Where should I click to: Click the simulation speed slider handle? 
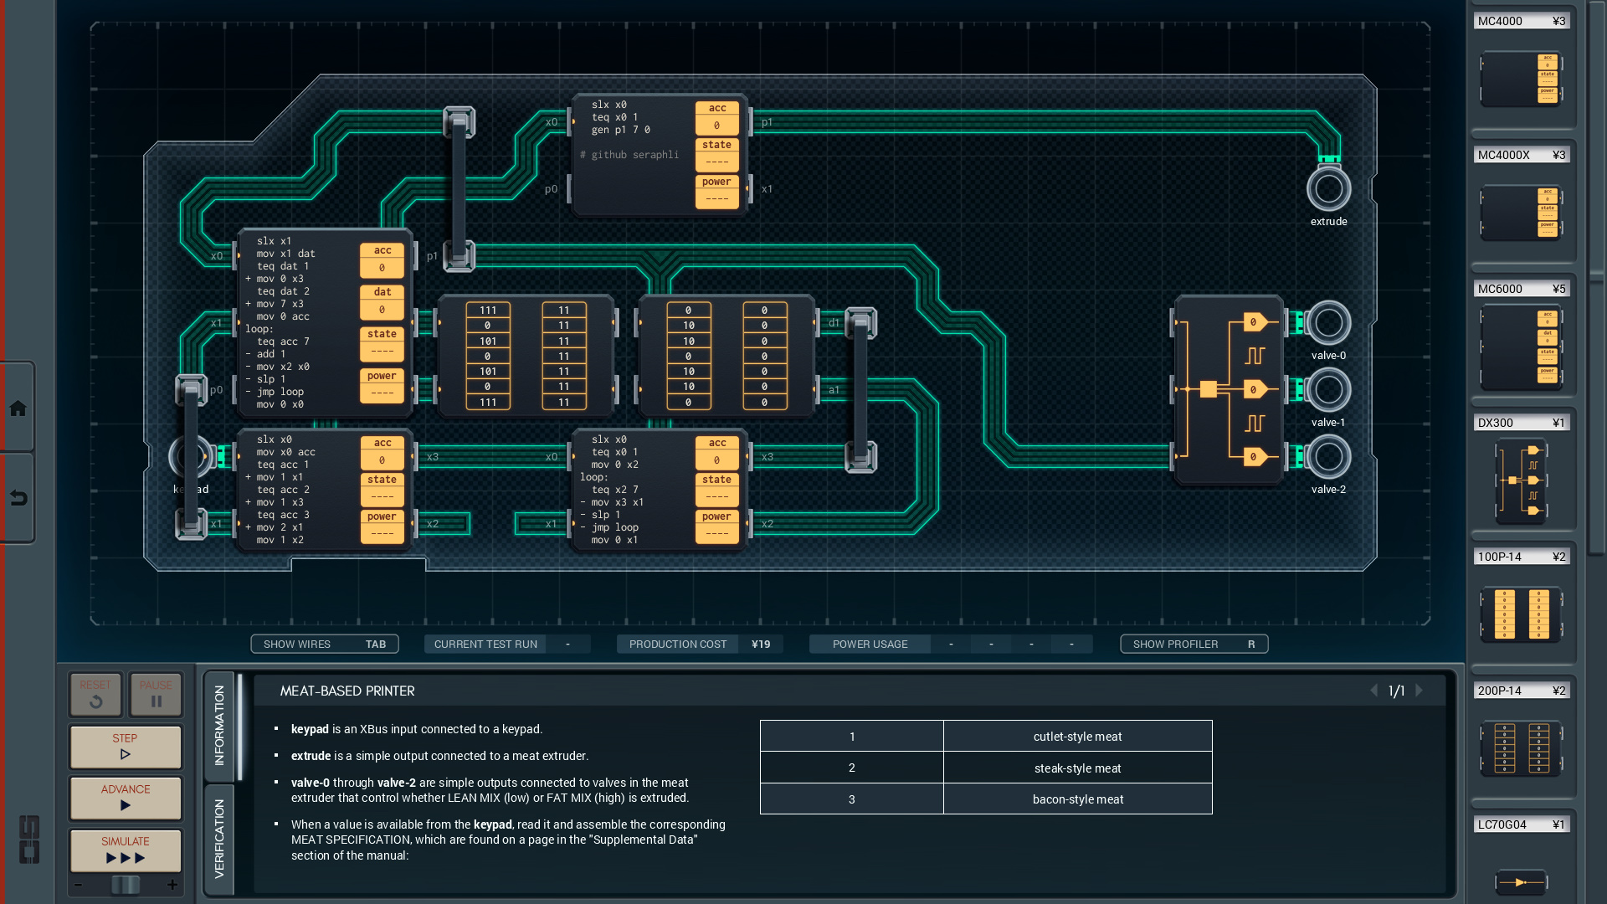(126, 885)
